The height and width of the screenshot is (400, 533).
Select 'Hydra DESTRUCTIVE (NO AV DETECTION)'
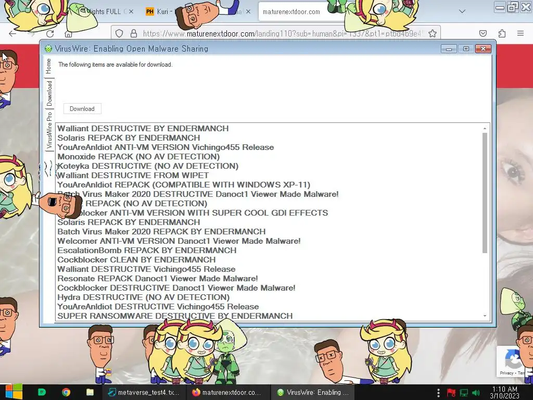(x=144, y=297)
